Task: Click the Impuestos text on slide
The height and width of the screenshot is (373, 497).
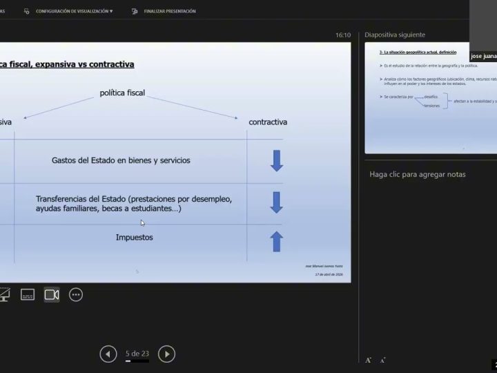Action: (135, 237)
